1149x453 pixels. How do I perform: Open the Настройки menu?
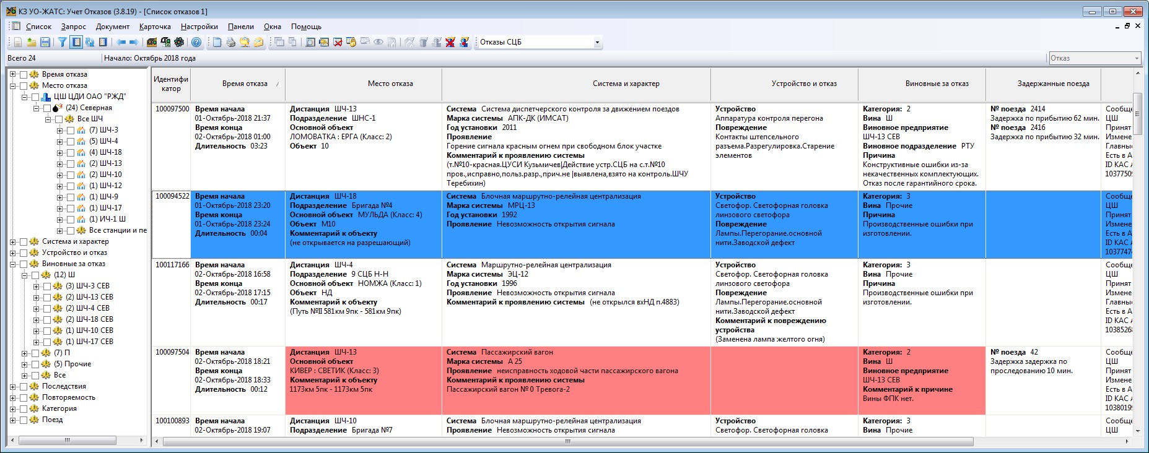199,27
